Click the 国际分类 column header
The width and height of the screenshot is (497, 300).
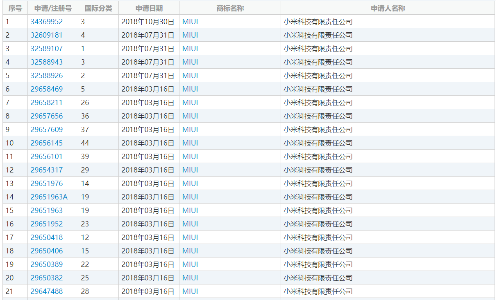point(98,8)
